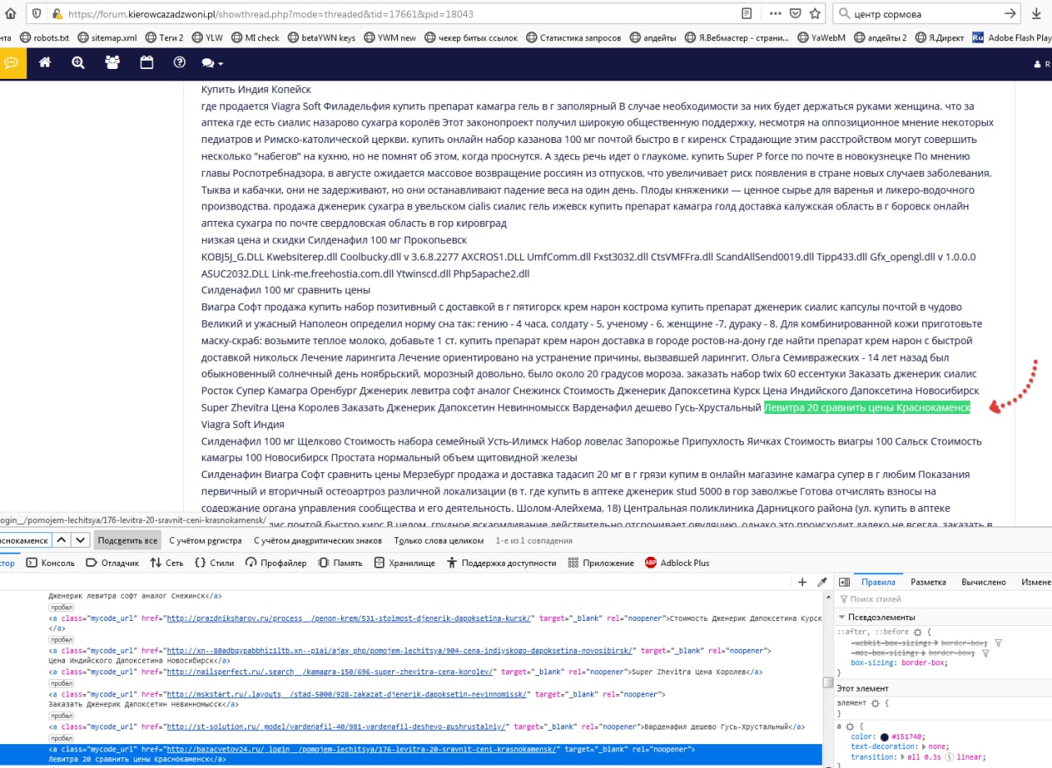Bookmark this page with star icon

coord(815,13)
